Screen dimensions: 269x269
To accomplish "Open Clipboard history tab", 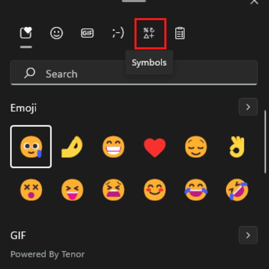I will tap(180, 33).
